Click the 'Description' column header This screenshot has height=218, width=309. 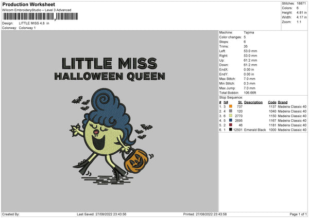click(253, 102)
